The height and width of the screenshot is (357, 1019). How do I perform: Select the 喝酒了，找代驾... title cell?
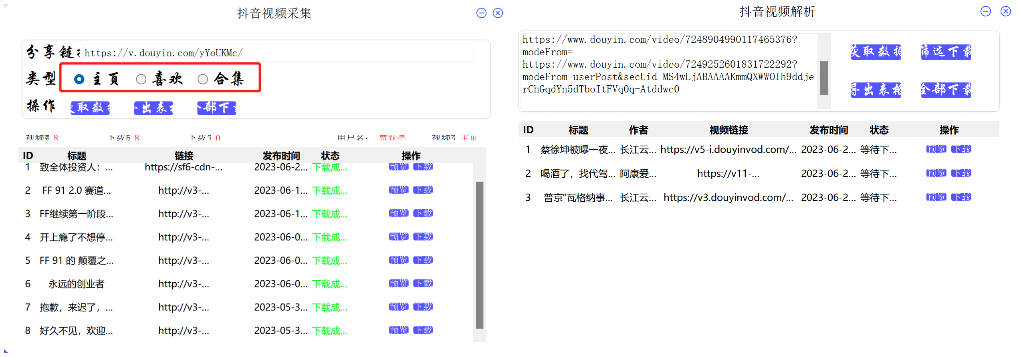(x=578, y=173)
